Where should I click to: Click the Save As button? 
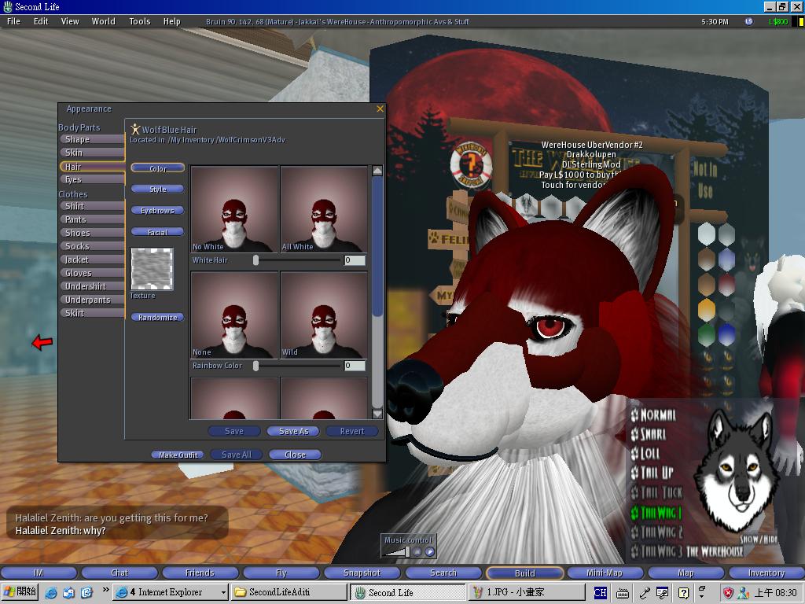pos(293,431)
